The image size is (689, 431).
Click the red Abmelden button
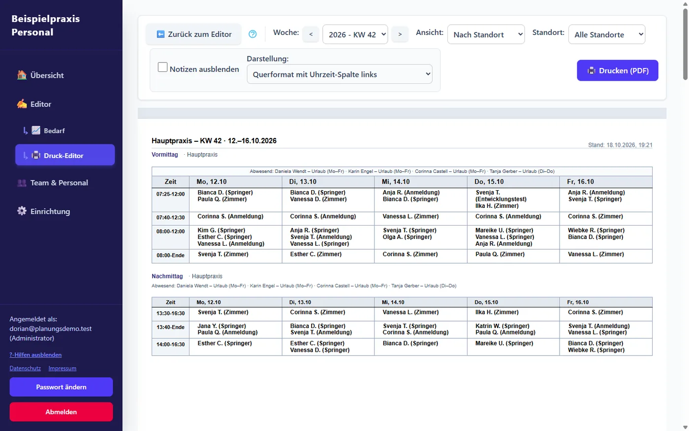[61, 412]
